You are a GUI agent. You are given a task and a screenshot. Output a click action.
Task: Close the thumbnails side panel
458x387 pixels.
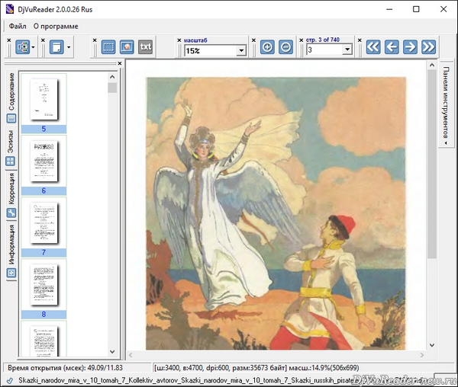tap(120, 63)
